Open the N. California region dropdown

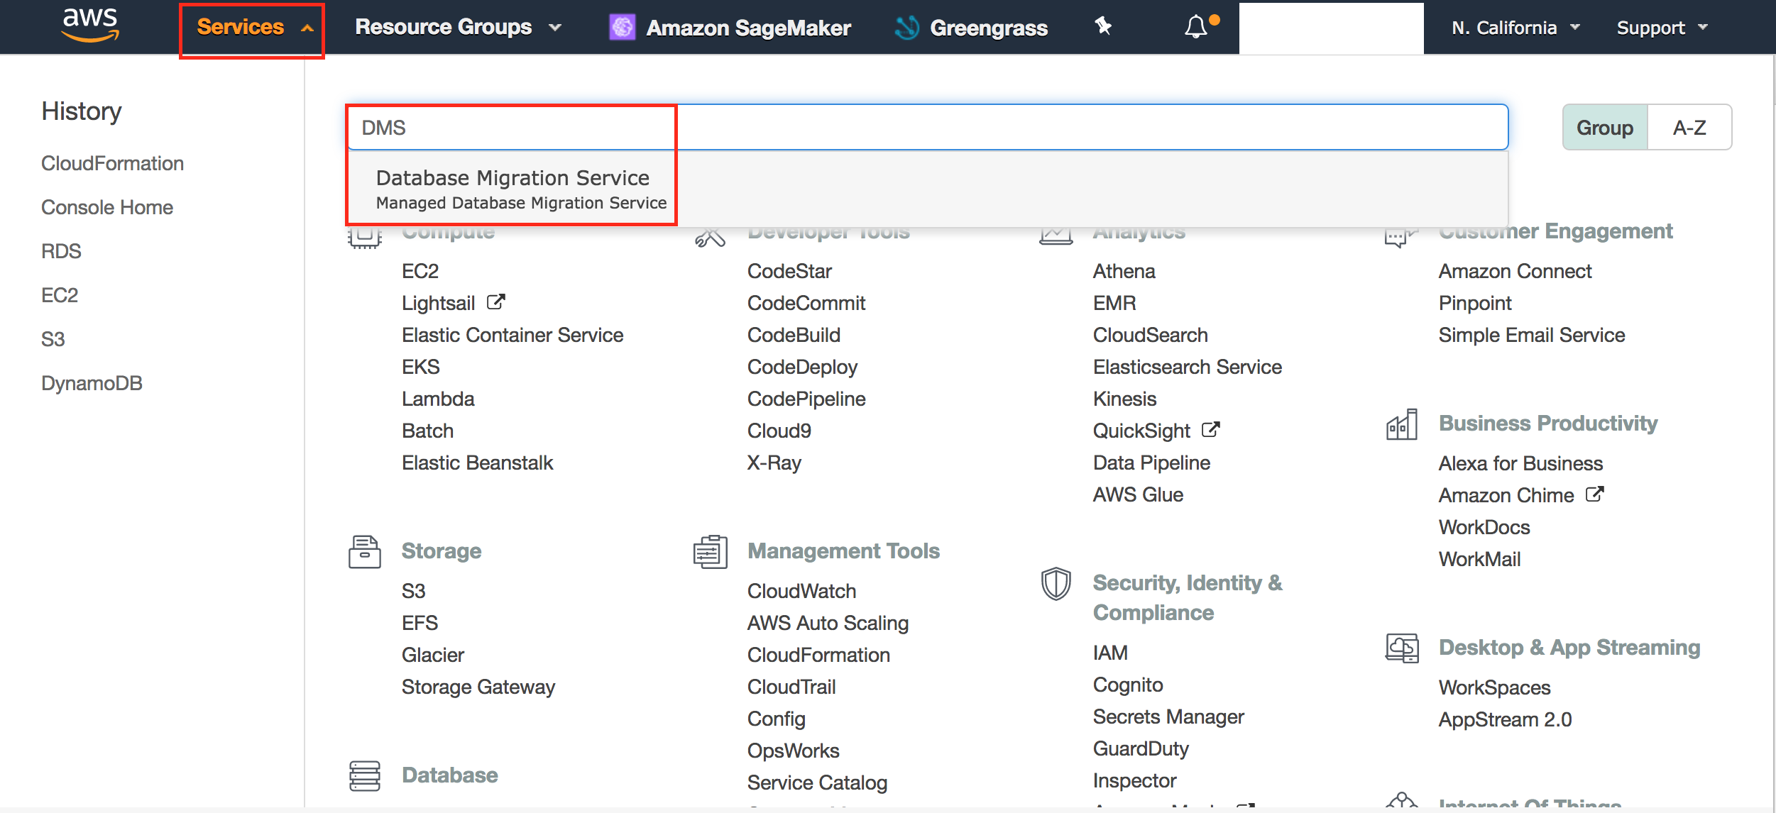(x=1515, y=28)
